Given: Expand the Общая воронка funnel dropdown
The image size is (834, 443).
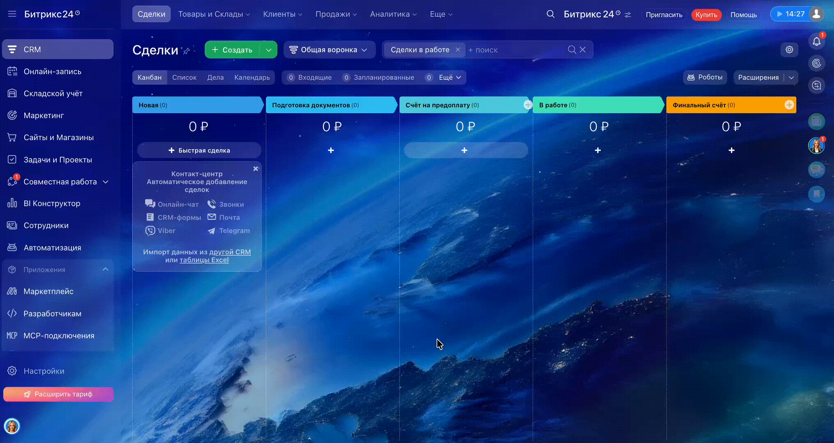Looking at the screenshot, I should 329,50.
